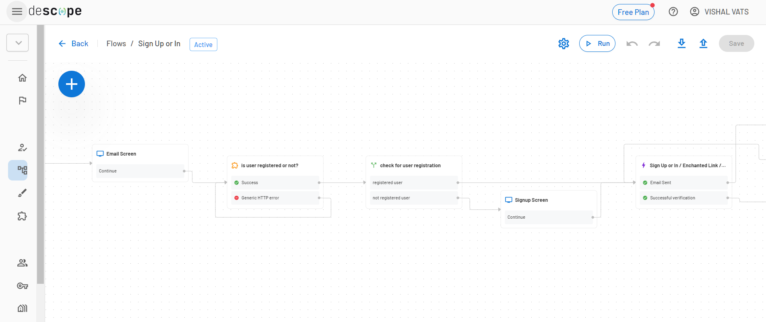Expand the project dropdown chevron
Viewport: 766px width, 322px height.
18,43
